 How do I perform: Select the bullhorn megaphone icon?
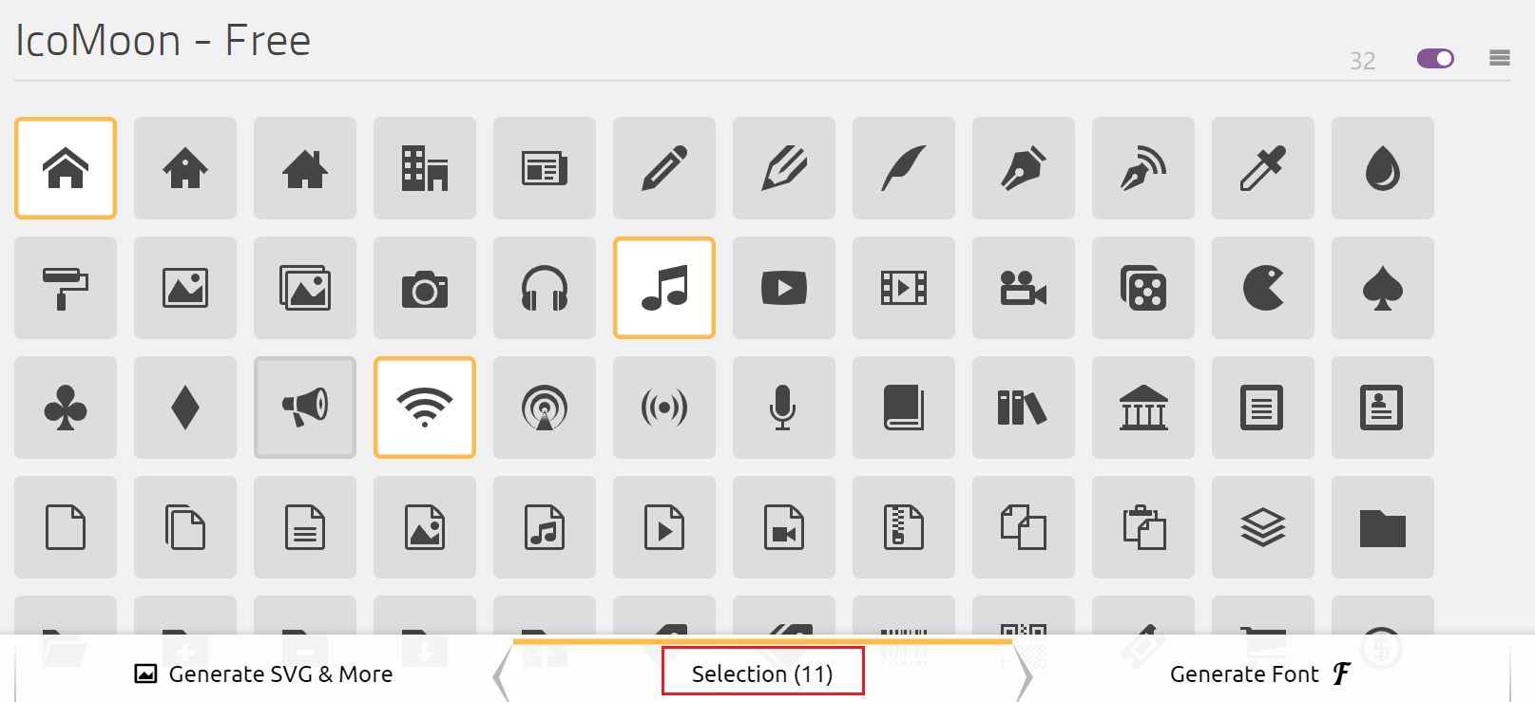(x=305, y=408)
